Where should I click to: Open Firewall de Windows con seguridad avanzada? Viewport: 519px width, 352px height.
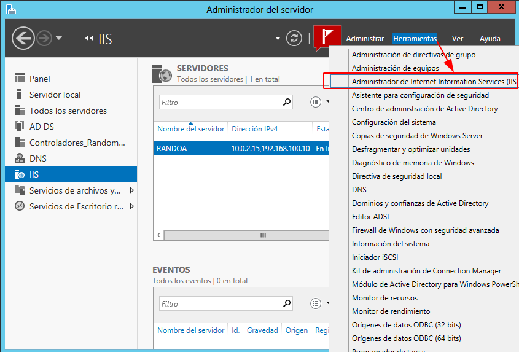[x=425, y=230]
